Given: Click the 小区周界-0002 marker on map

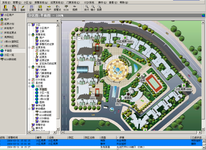Looking at the screenshot, I should click(x=184, y=85).
